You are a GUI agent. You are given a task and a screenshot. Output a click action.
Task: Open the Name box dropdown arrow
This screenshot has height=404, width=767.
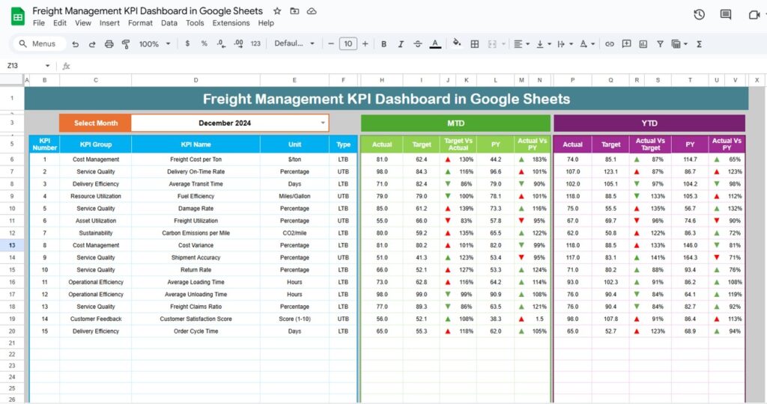[x=47, y=65]
